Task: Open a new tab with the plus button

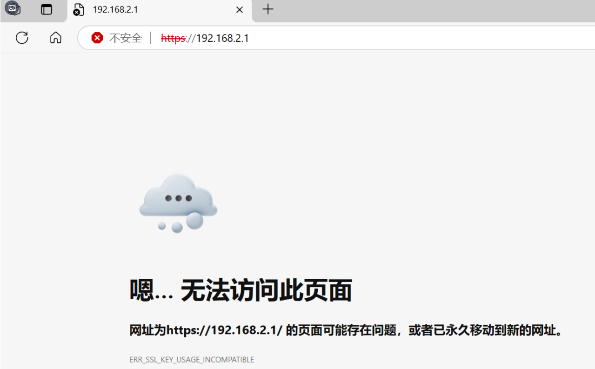Action: click(267, 9)
